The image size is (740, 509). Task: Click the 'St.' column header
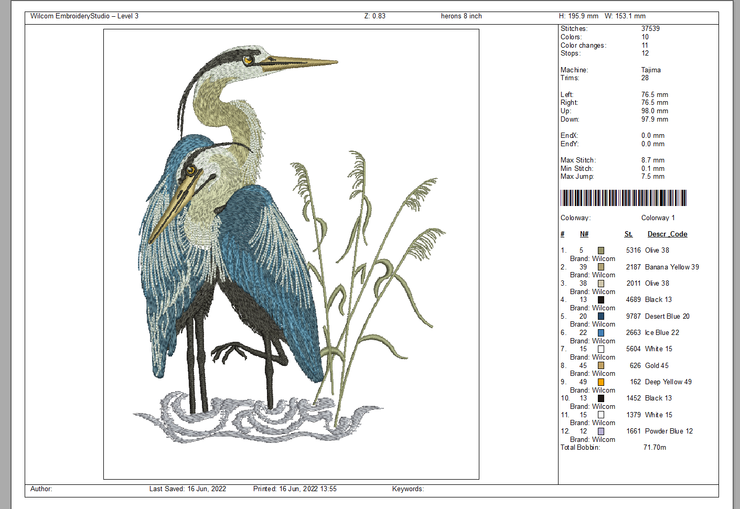tap(628, 234)
